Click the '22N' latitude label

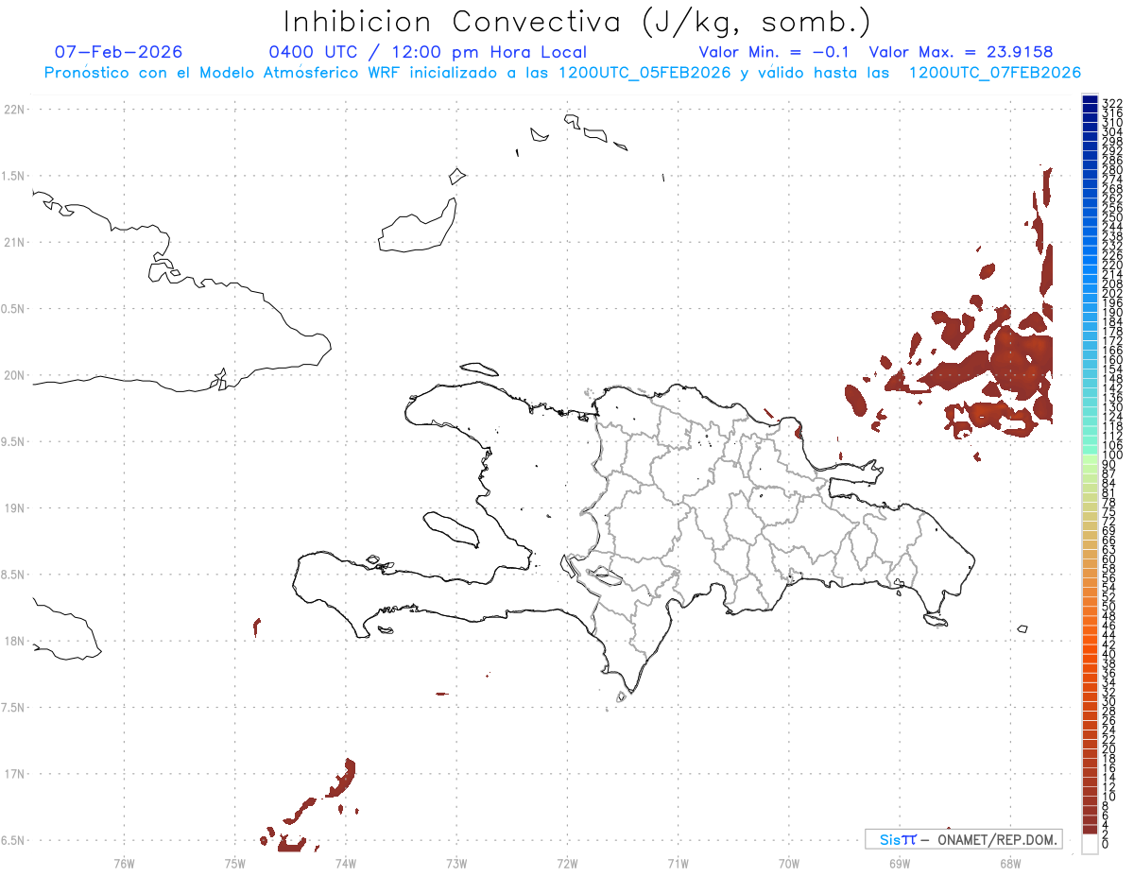click(13, 110)
